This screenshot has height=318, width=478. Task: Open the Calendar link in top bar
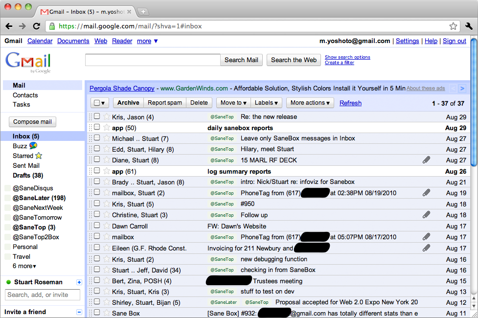point(40,41)
